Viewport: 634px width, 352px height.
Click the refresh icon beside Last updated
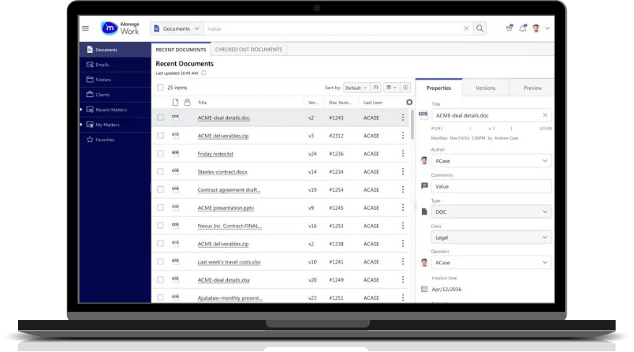(x=204, y=73)
